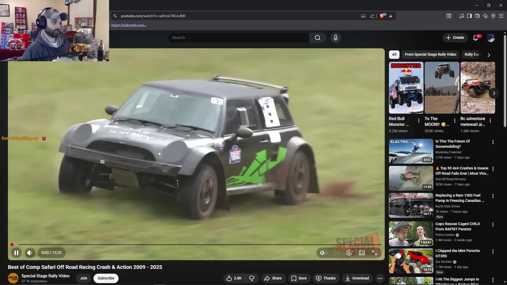Viewport: 507px width, 285px height.
Task: Open the Create menu
Action: coord(455,38)
